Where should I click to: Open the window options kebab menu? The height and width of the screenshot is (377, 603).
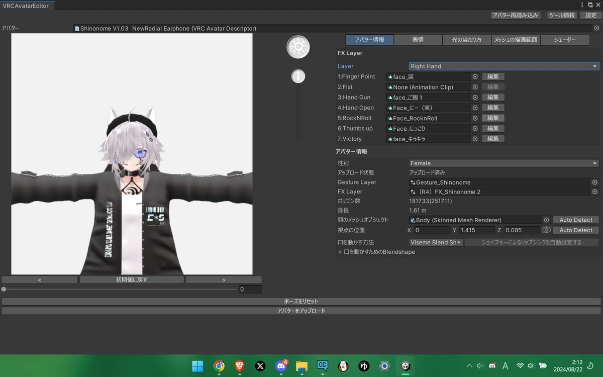coord(583,5)
